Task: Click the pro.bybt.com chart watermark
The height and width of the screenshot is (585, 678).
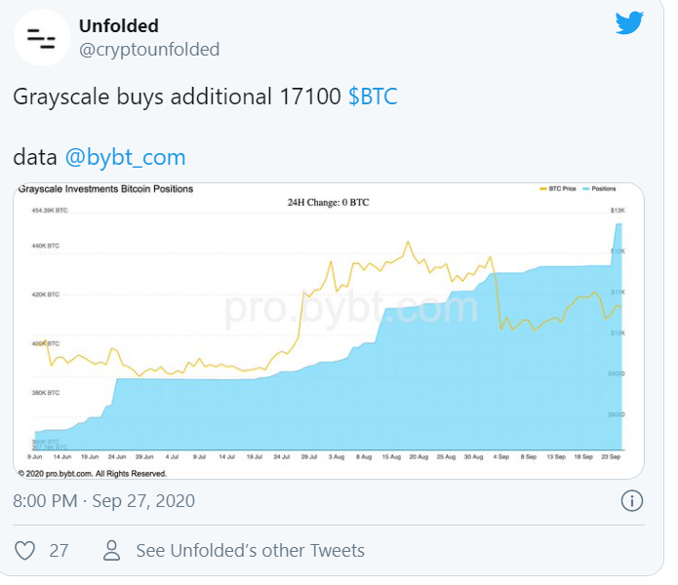Action: pyautogui.click(x=351, y=308)
